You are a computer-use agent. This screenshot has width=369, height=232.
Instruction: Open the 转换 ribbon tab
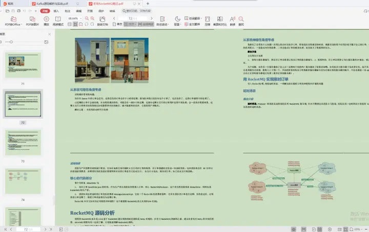coord(112,11)
